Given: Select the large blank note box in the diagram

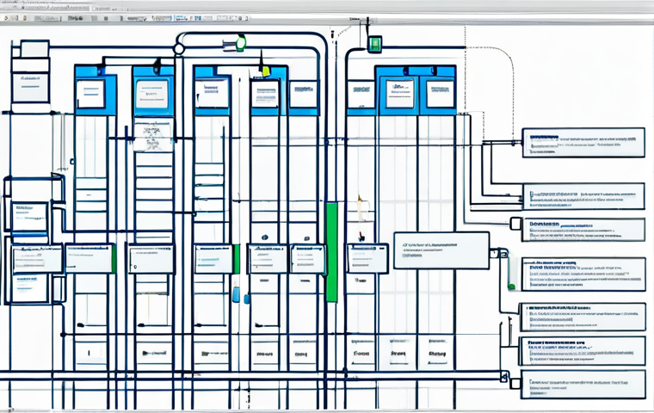Looking at the screenshot, I should tap(441, 250).
